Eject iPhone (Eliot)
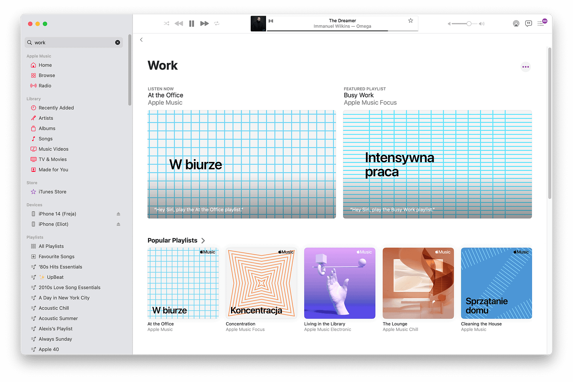 tap(118, 224)
